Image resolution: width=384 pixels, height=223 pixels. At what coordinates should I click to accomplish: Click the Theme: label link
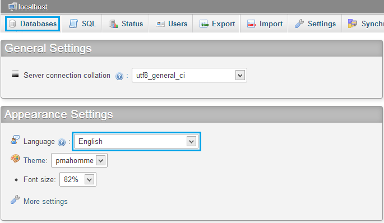(35, 161)
